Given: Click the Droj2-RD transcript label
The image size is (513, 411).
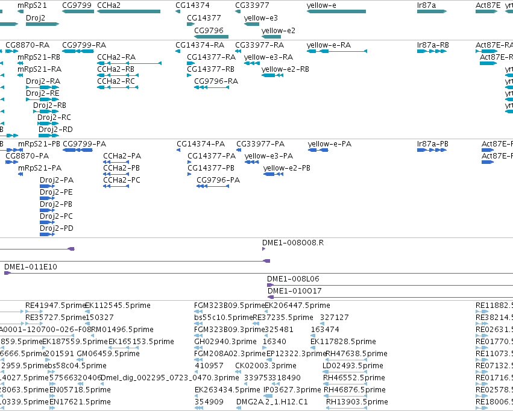Looking at the screenshot, I should [55, 130].
